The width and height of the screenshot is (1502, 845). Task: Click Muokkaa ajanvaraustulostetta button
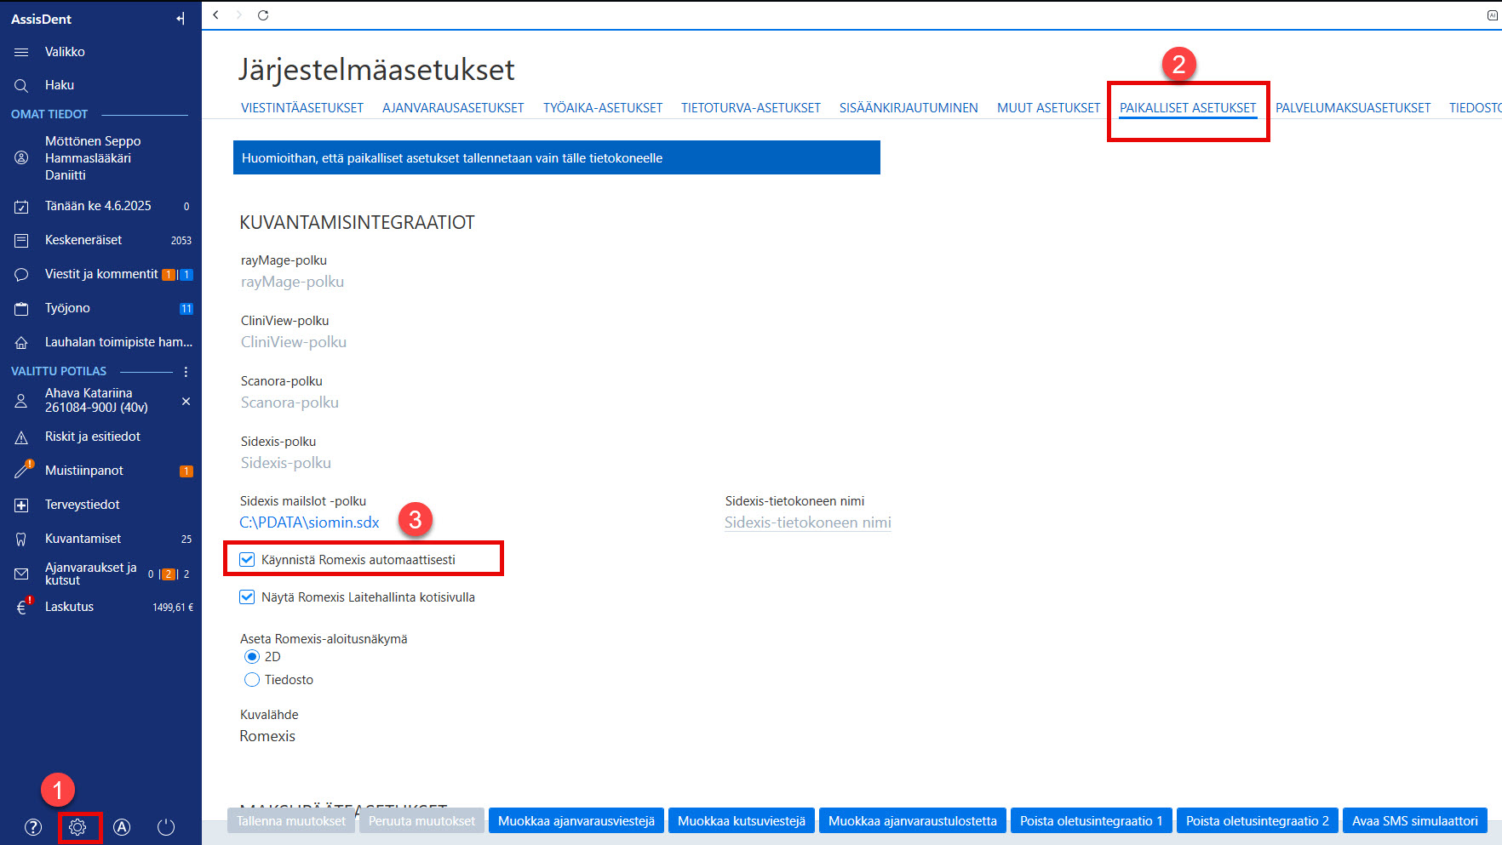click(913, 821)
